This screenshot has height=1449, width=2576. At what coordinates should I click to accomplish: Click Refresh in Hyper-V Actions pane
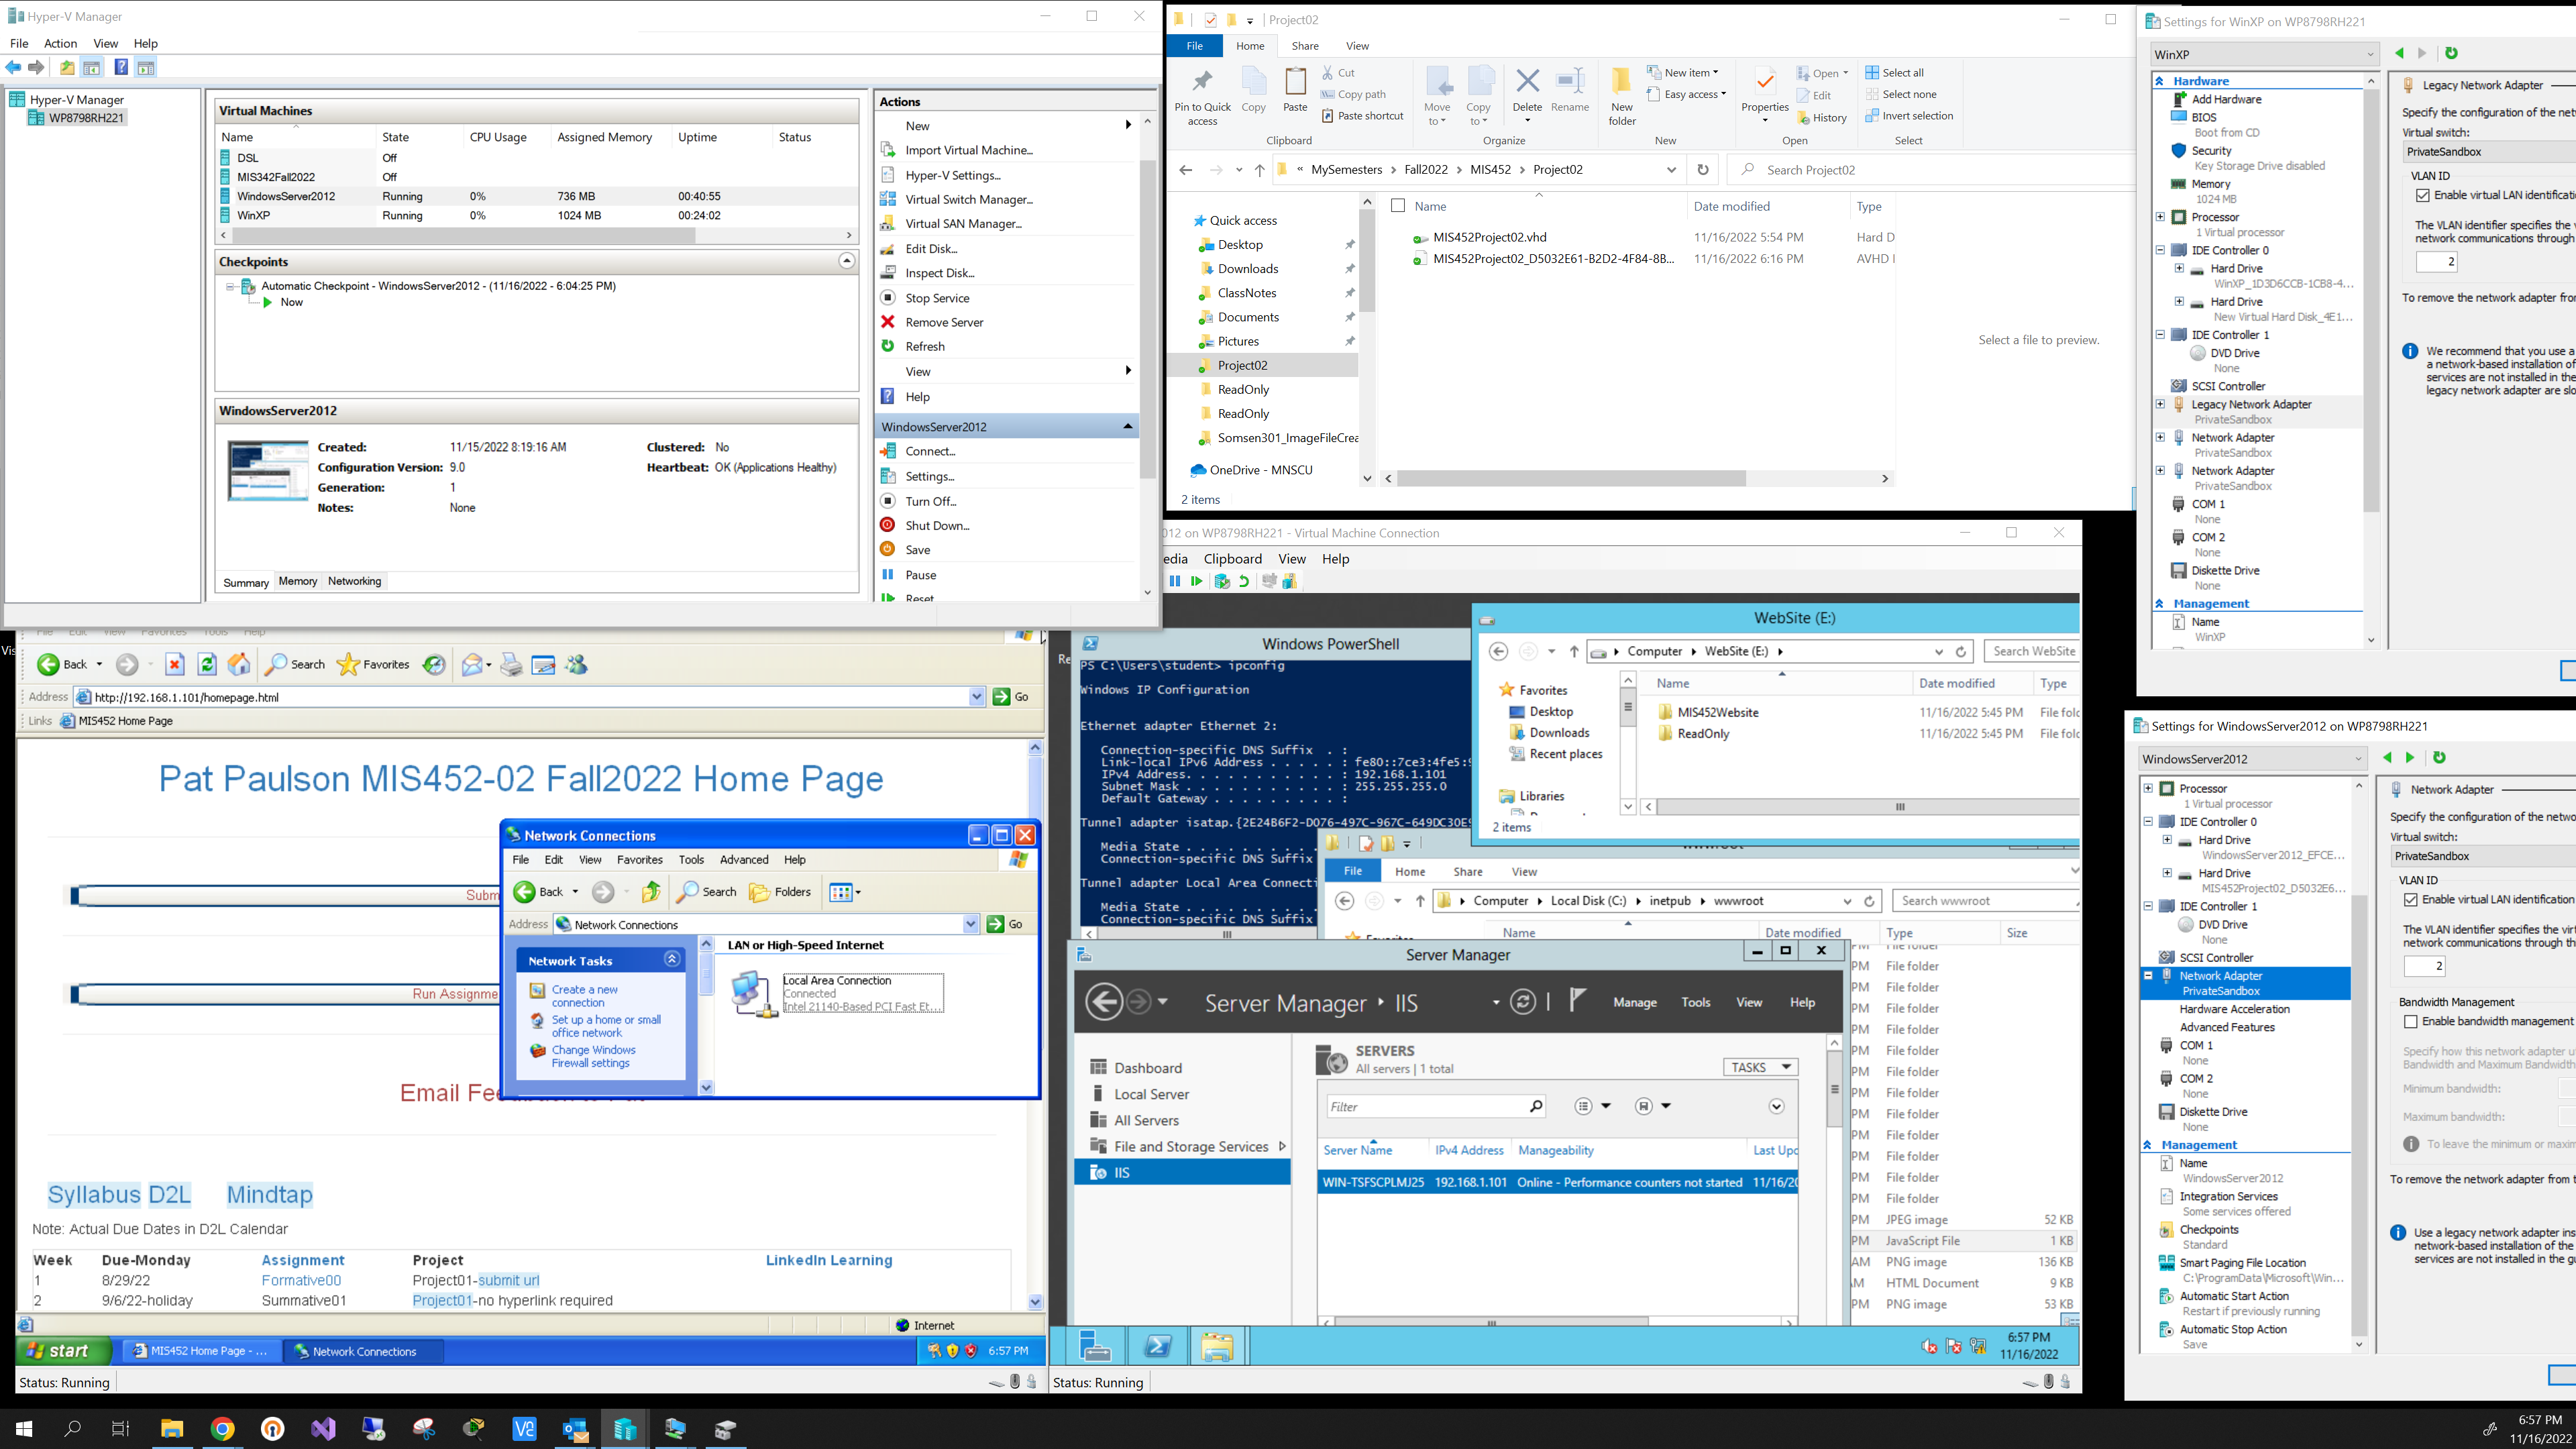(x=924, y=346)
